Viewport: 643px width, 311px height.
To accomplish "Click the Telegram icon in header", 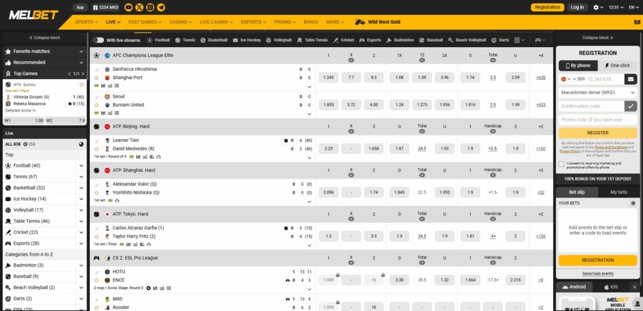I will tap(161, 8).
